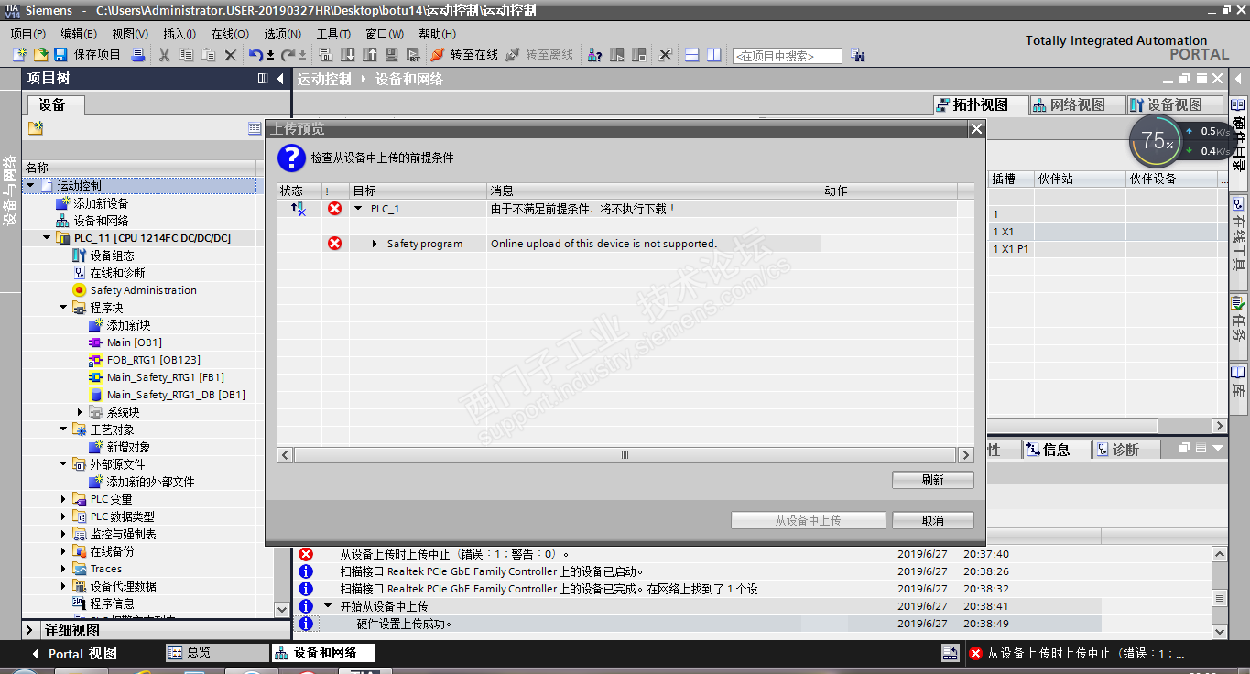This screenshot has width=1250, height=674.
Task: Click the Main_Safety_RTG1_DB [DB1] database icon
Action: [95, 395]
